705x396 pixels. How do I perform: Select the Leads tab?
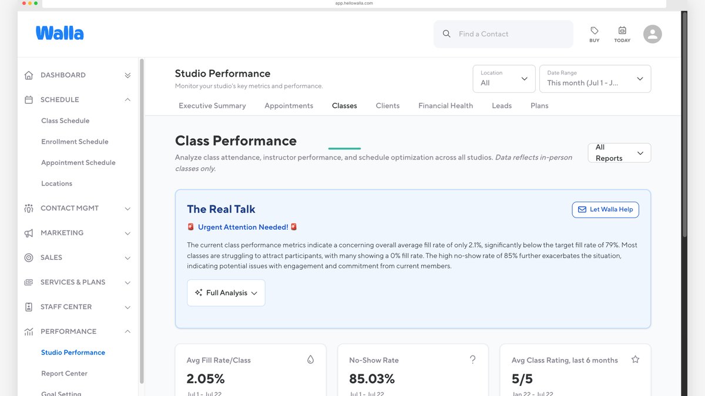[x=502, y=106]
